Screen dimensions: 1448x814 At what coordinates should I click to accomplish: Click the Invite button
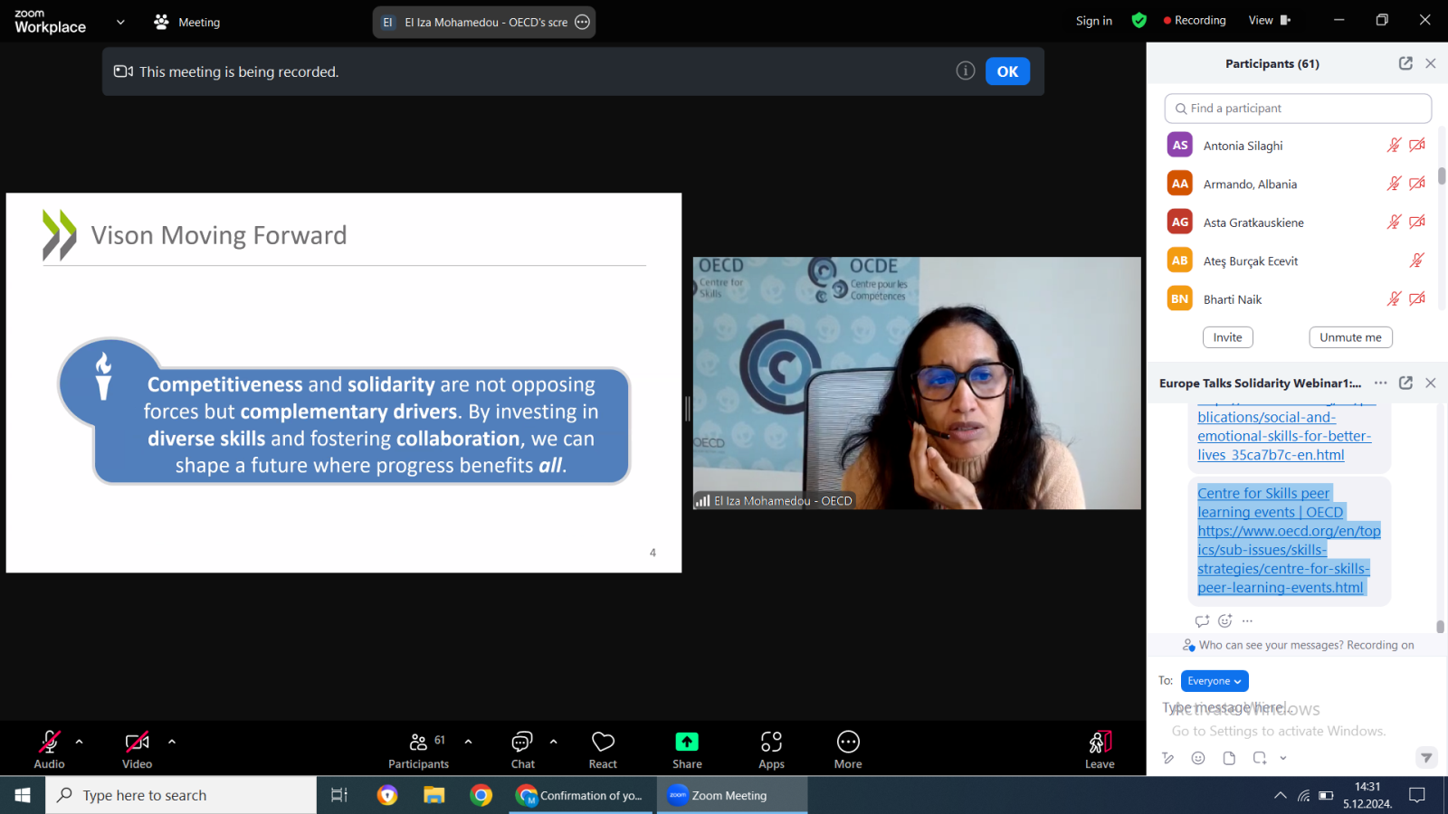1228,337
